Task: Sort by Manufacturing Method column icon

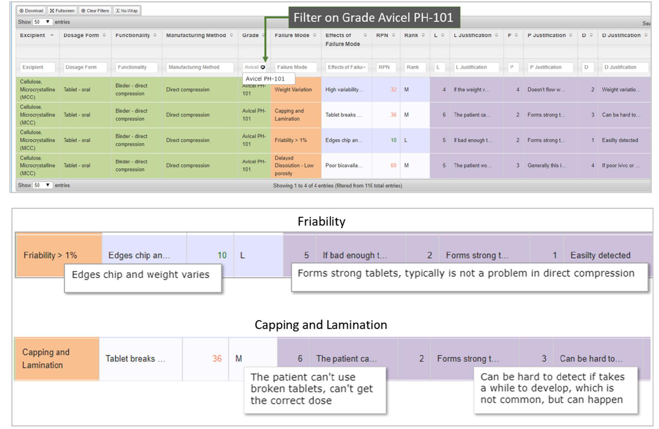Action: click(x=231, y=35)
